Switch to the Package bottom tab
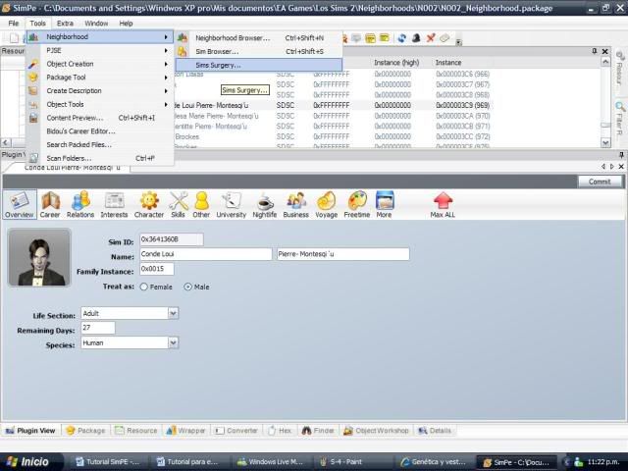The width and height of the screenshot is (628, 471). click(85, 431)
